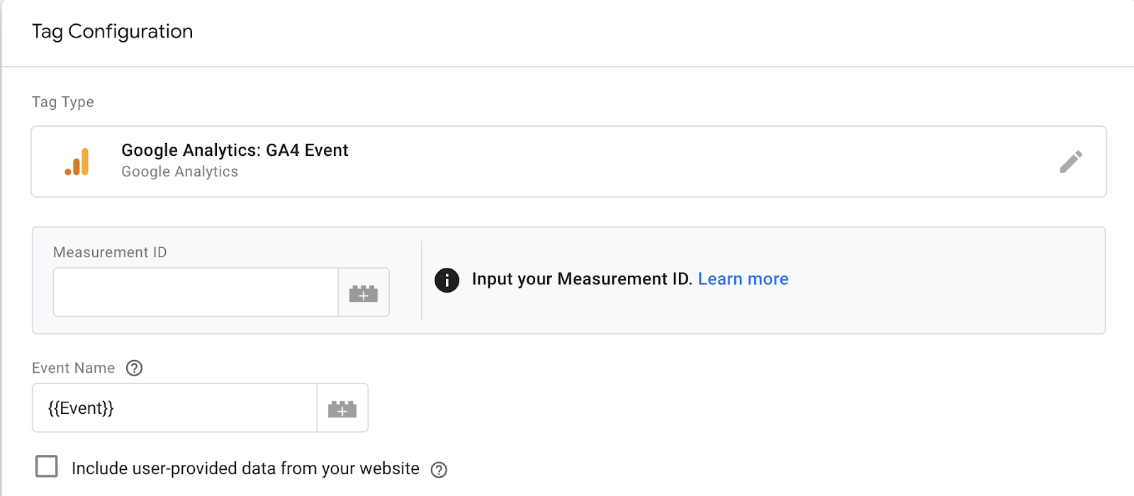Open variable picker beside Event Name field

pos(342,407)
